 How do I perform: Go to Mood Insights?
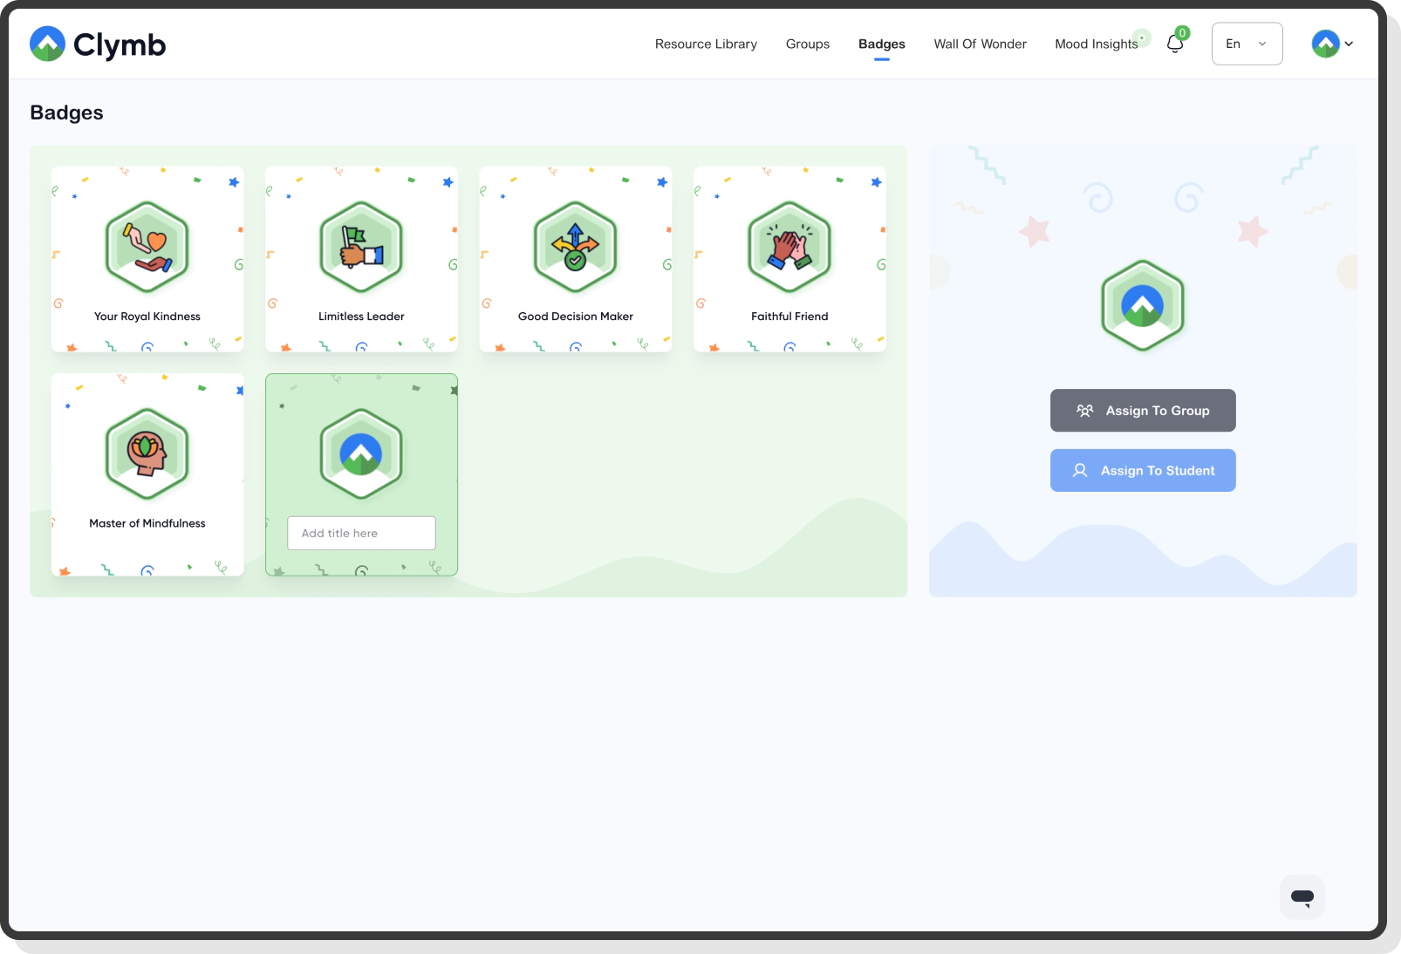tap(1095, 43)
